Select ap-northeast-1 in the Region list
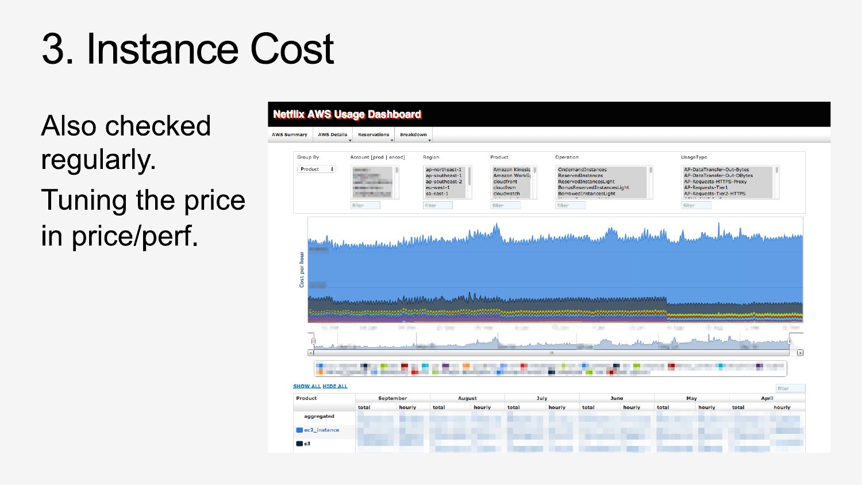This screenshot has width=862, height=485. [x=444, y=170]
